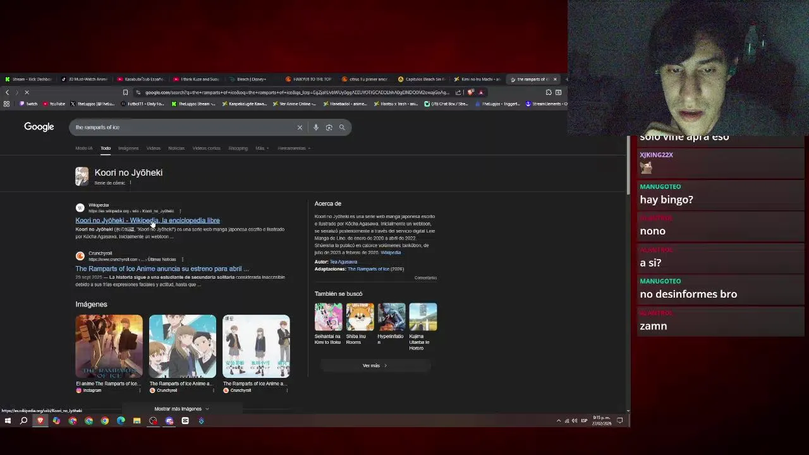Screen dimensions: 809x455
Task: Open middle Crunchyroll anime image thumbnail
Action: click(183, 346)
